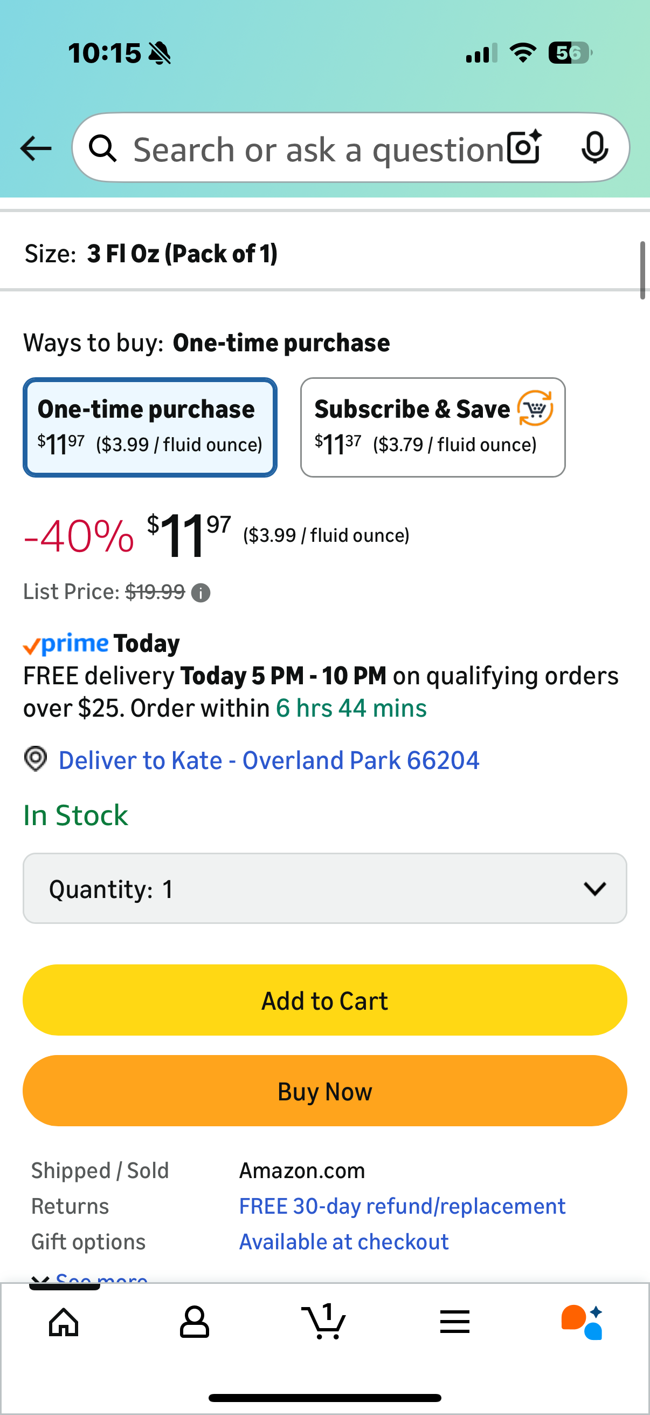Open the Rufus AI assistant tab
This screenshot has width=650, height=1415.
click(582, 1322)
